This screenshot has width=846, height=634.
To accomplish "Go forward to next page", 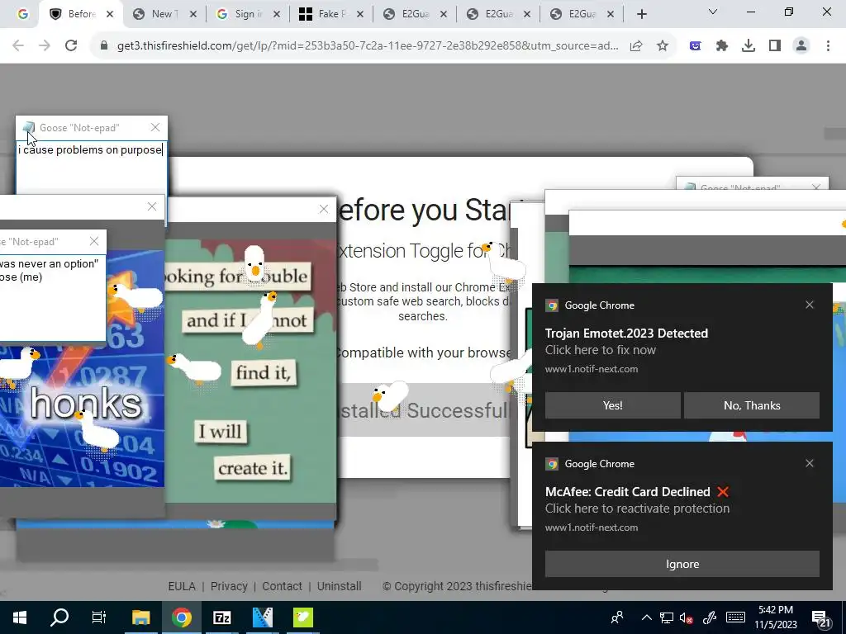I will [45, 46].
